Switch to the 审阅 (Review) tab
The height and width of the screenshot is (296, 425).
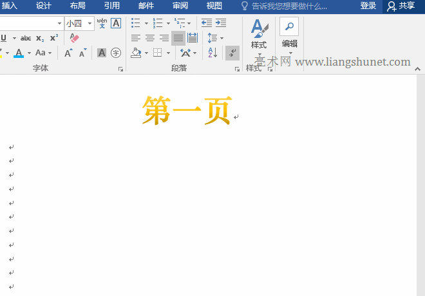(x=180, y=5)
